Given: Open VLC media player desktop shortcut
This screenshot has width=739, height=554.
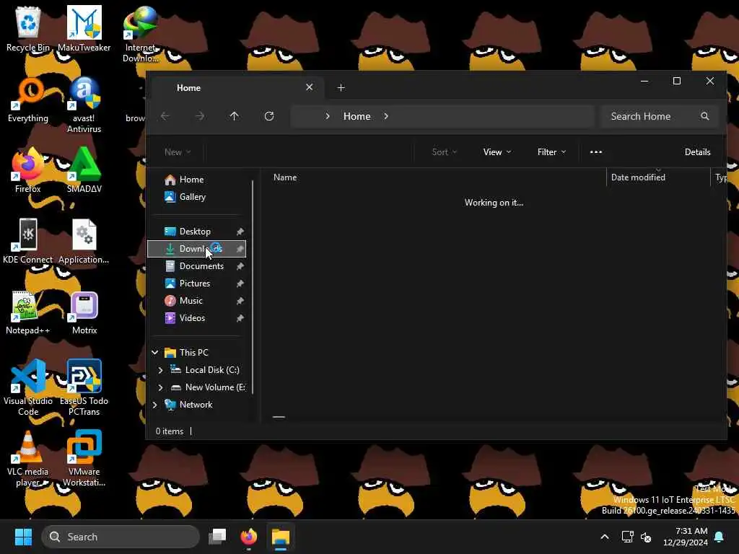Looking at the screenshot, I should tap(28, 458).
